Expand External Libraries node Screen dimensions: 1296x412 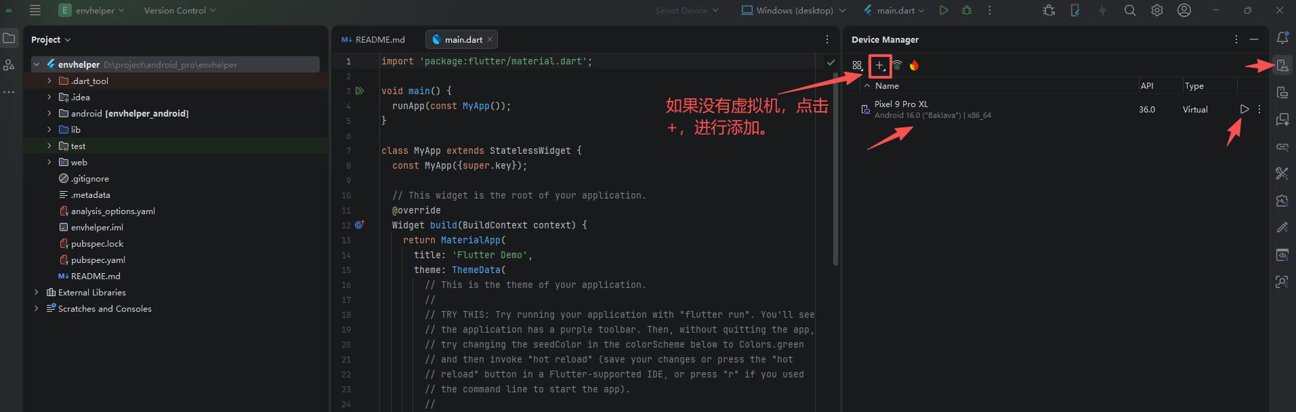(x=37, y=292)
